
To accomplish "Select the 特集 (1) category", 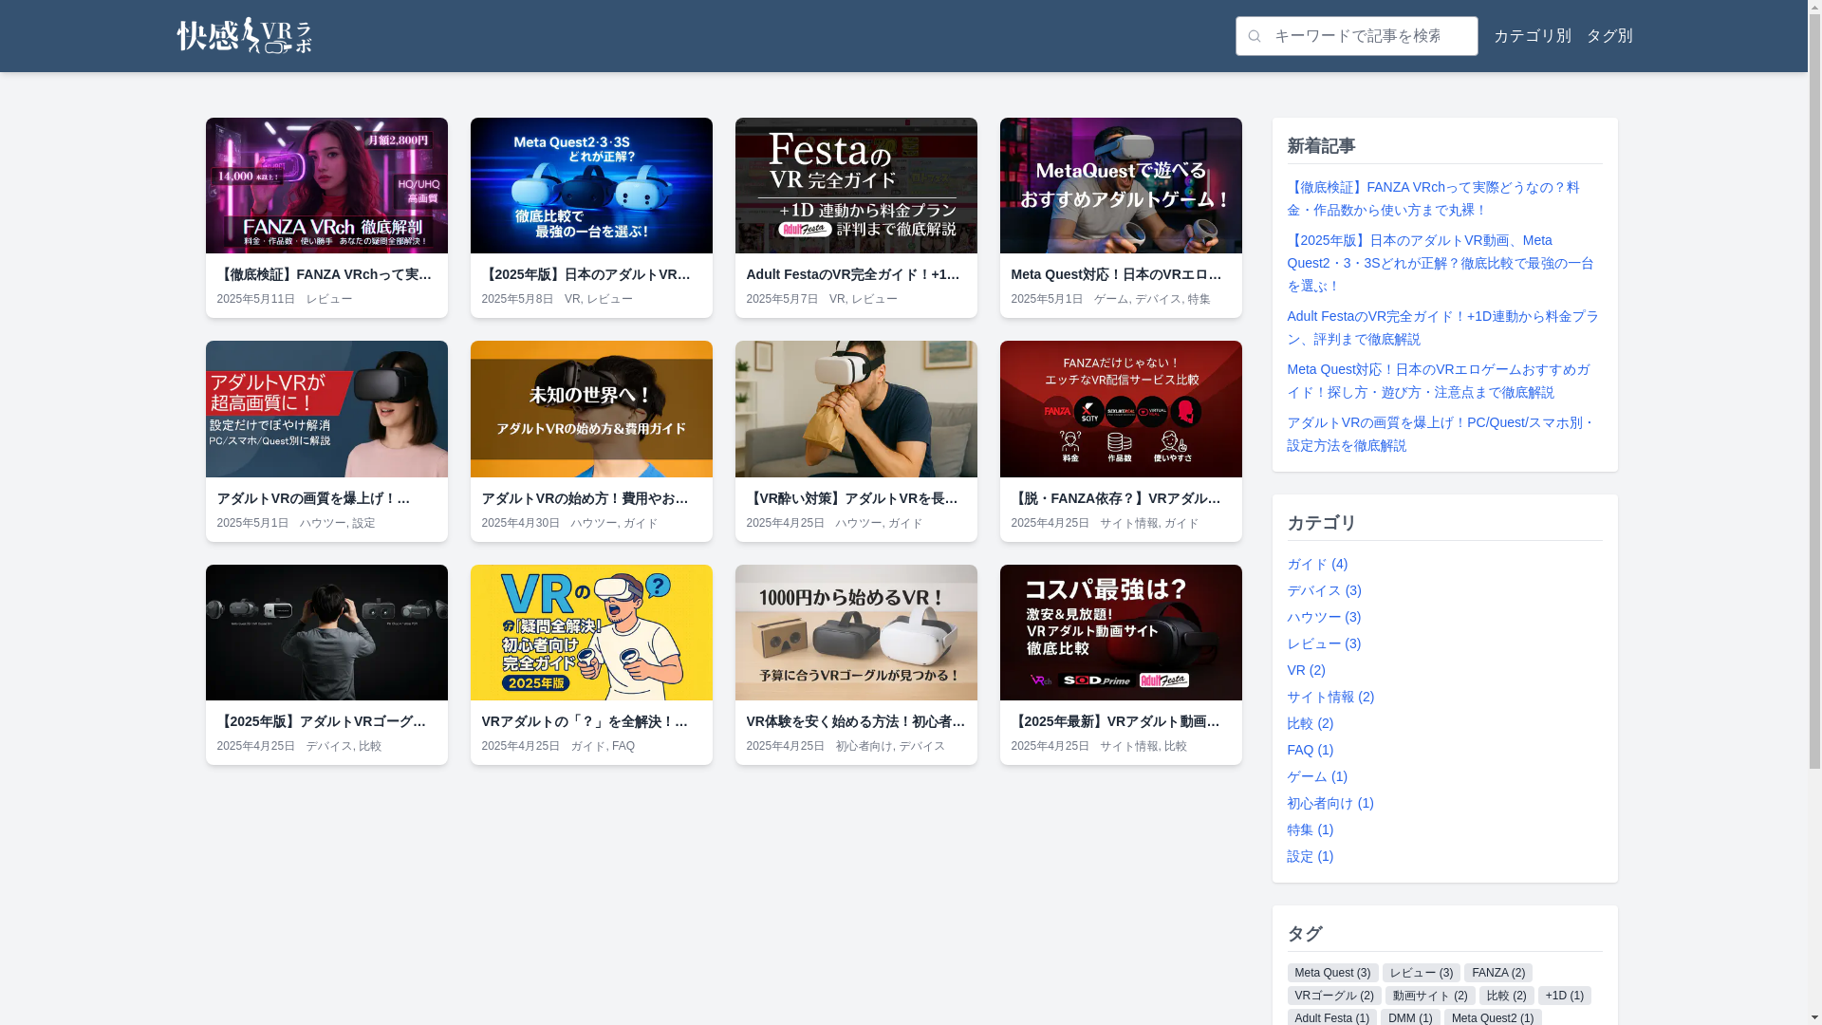I will [1311, 829].
